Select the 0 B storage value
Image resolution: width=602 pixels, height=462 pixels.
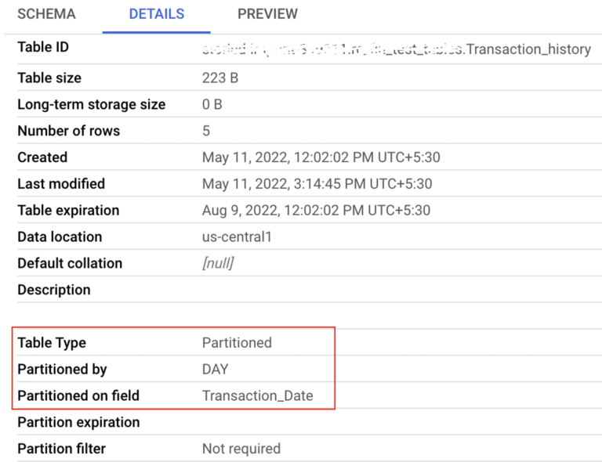212,104
